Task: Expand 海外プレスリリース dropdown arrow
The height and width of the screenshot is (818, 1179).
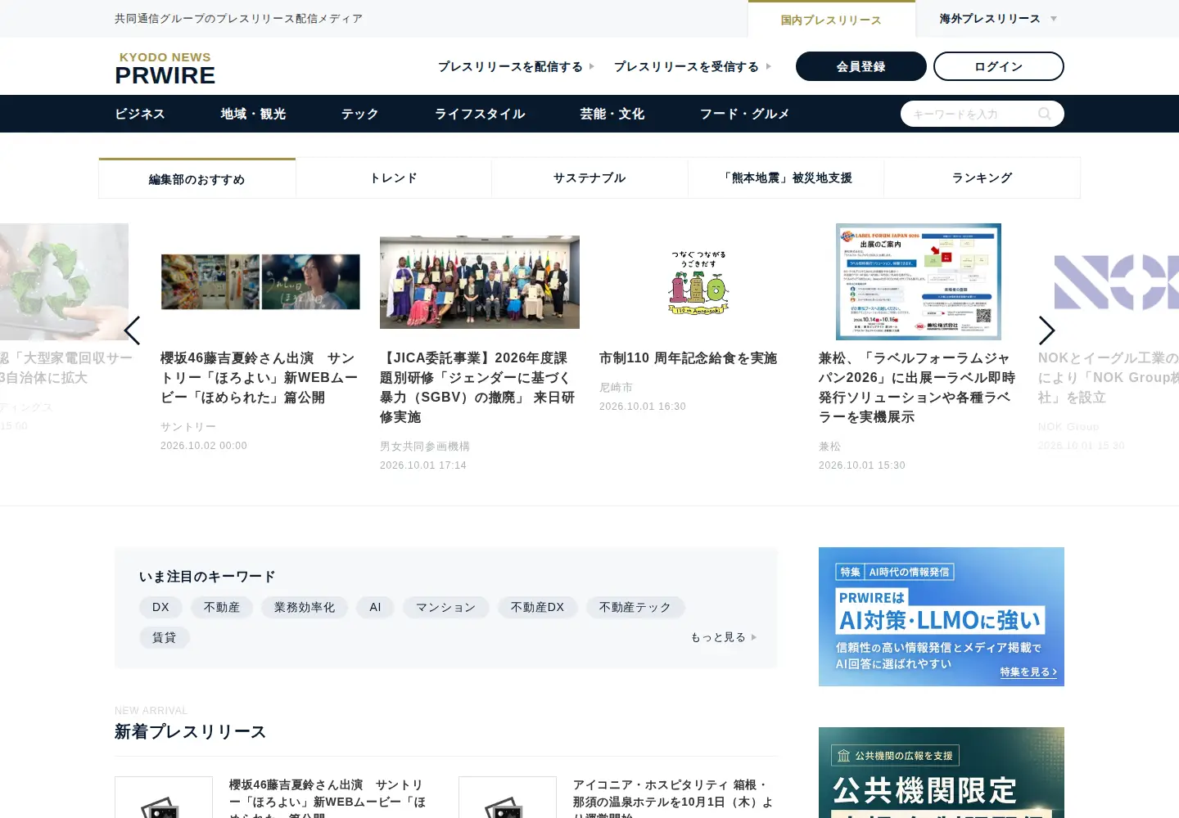Action: pos(1054,19)
